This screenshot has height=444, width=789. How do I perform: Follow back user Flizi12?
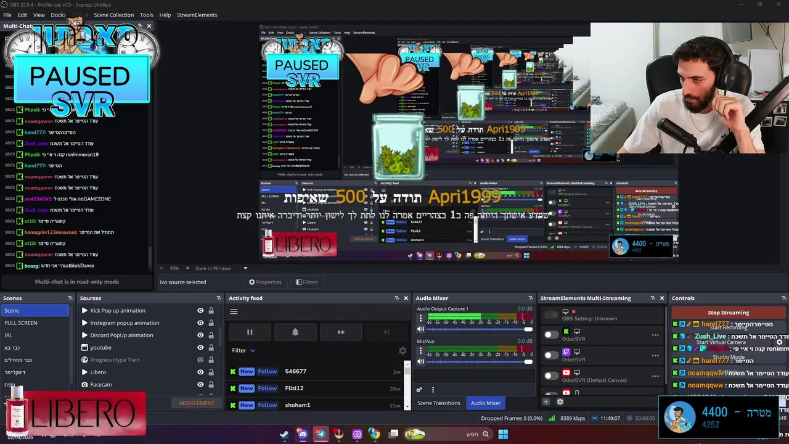click(267, 388)
